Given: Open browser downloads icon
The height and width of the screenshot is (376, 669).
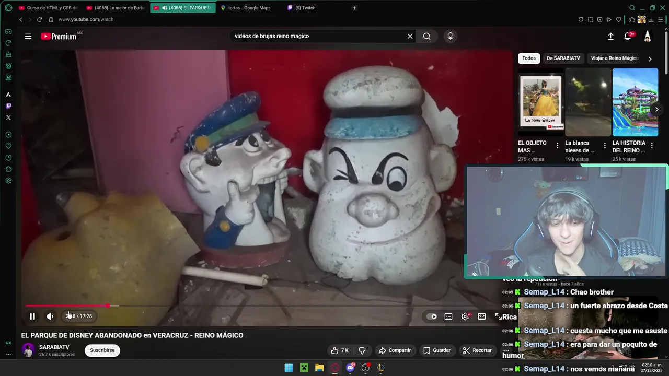Looking at the screenshot, I should [x=651, y=20].
